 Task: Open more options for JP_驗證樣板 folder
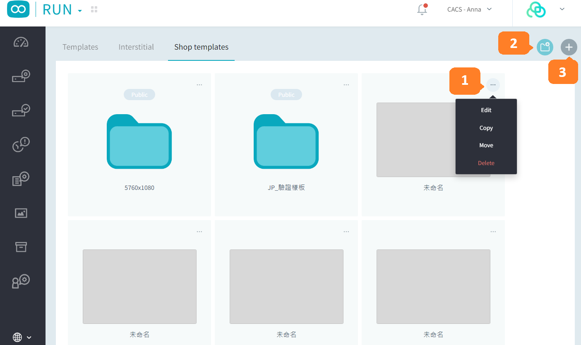click(346, 85)
